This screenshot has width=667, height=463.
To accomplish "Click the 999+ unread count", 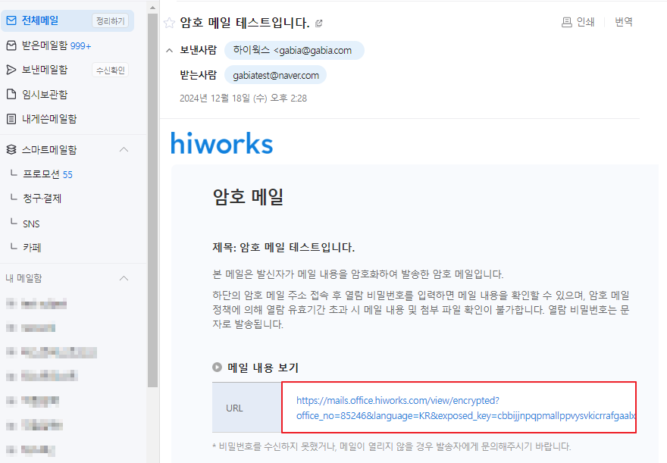I will [x=81, y=46].
